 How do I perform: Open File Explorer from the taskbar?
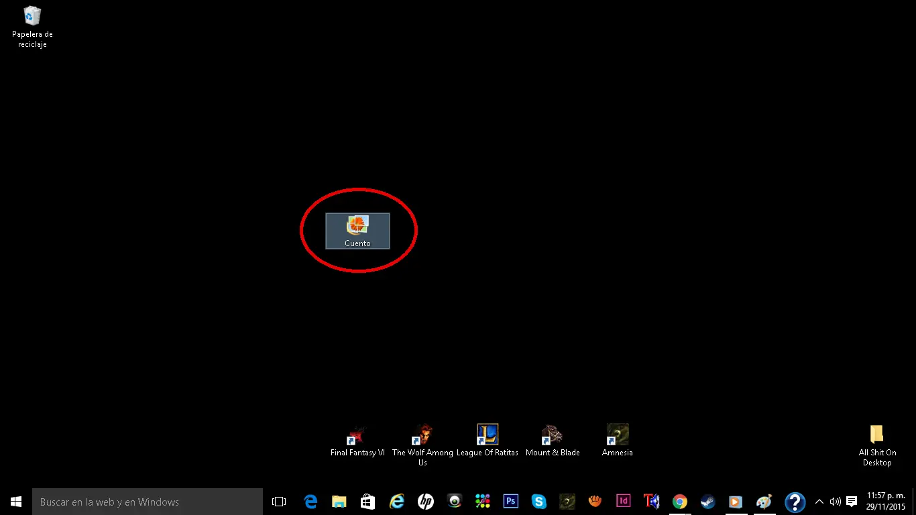pos(339,502)
